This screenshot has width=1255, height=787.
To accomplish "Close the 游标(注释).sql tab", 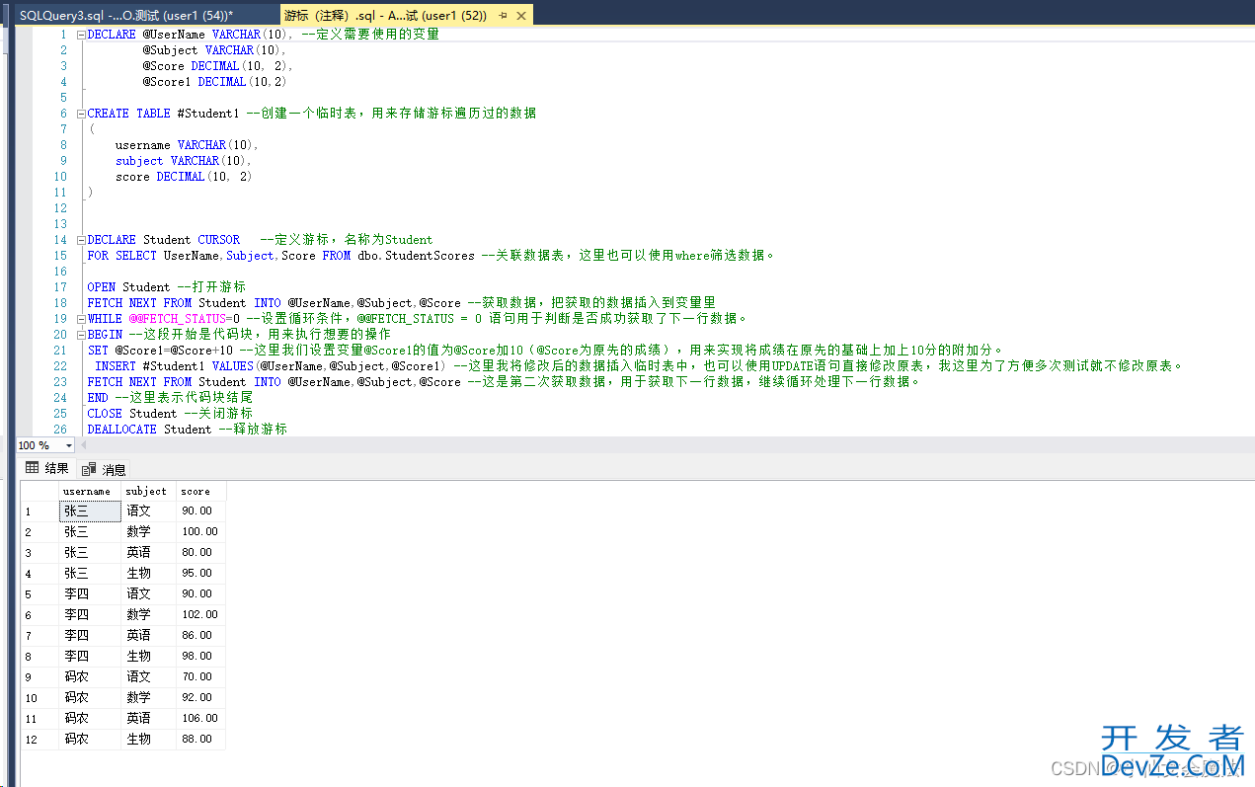I will pos(520,16).
